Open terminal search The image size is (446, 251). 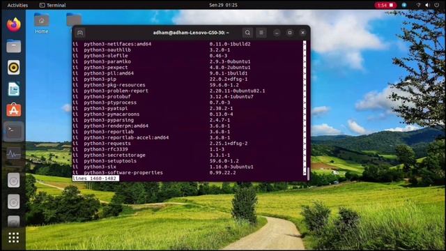coord(247,33)
